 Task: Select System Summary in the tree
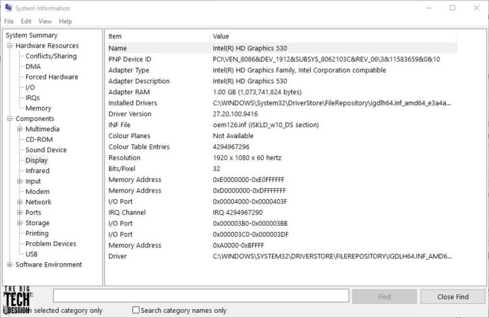(x=31, y=35)
